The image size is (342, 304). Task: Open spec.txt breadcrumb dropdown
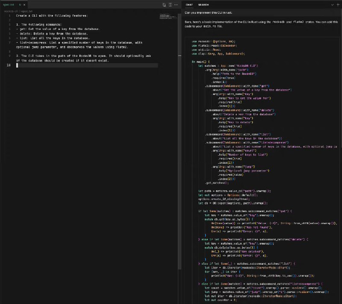coord(27,11)
